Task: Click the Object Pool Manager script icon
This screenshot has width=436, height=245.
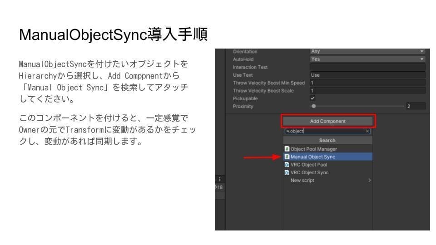Action: point(287,149)
